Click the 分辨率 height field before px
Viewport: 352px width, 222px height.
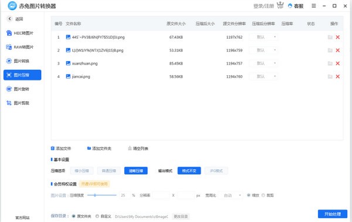(185, 195)
